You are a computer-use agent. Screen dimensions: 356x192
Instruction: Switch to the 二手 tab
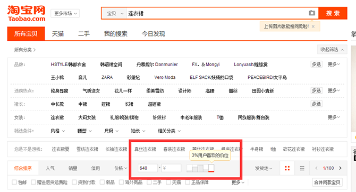coord(84,34)
